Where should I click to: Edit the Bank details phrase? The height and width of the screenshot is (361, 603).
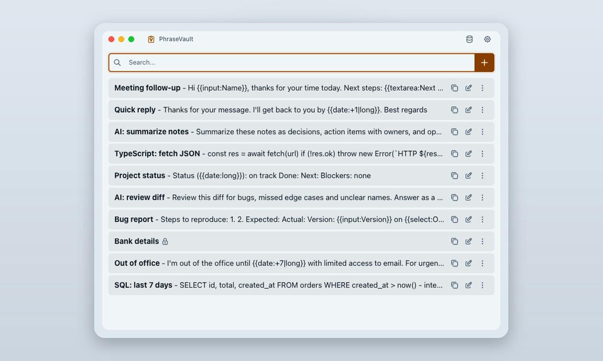pyautogui.click(x=469, y=241)
